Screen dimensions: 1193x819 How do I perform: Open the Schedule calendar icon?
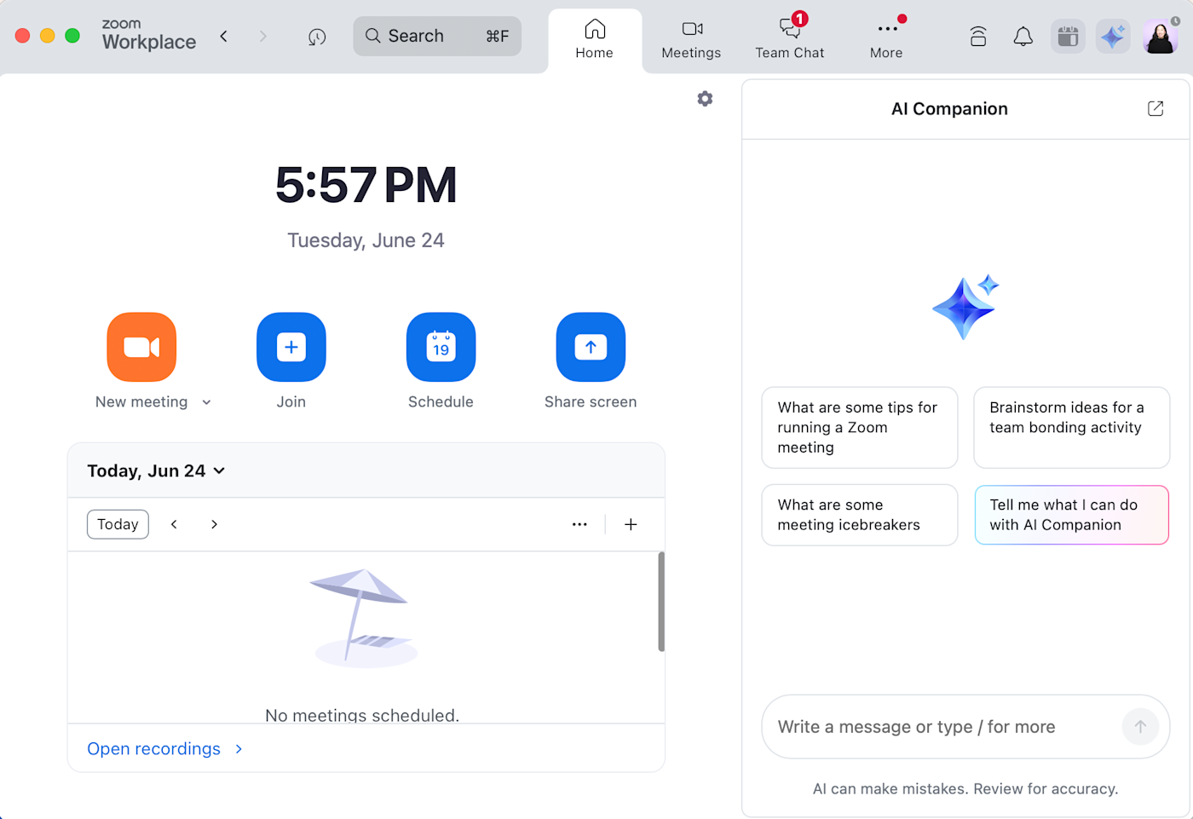coord(441,347)
